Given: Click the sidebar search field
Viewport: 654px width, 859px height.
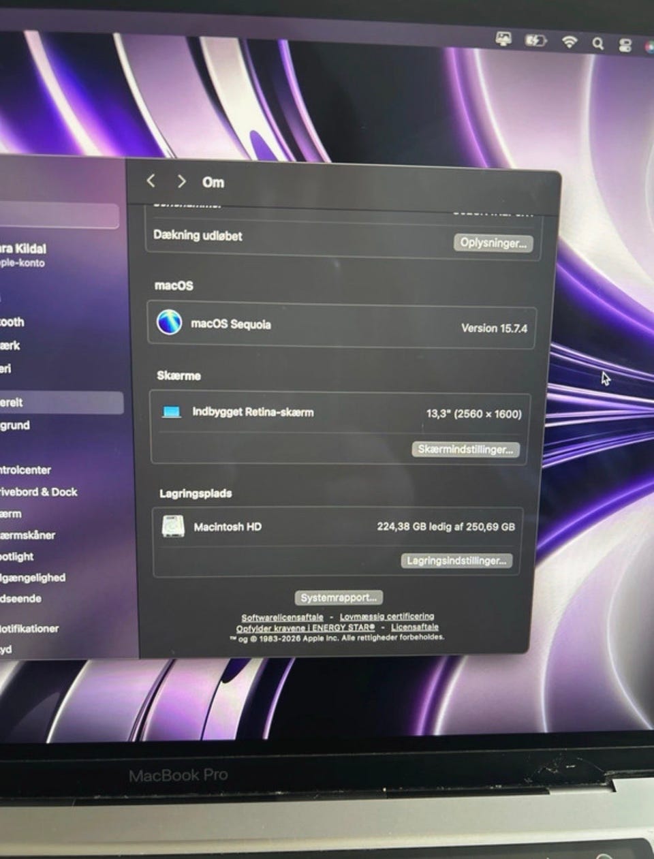Looking at the screenshot, I should click(x=59, y=217).
